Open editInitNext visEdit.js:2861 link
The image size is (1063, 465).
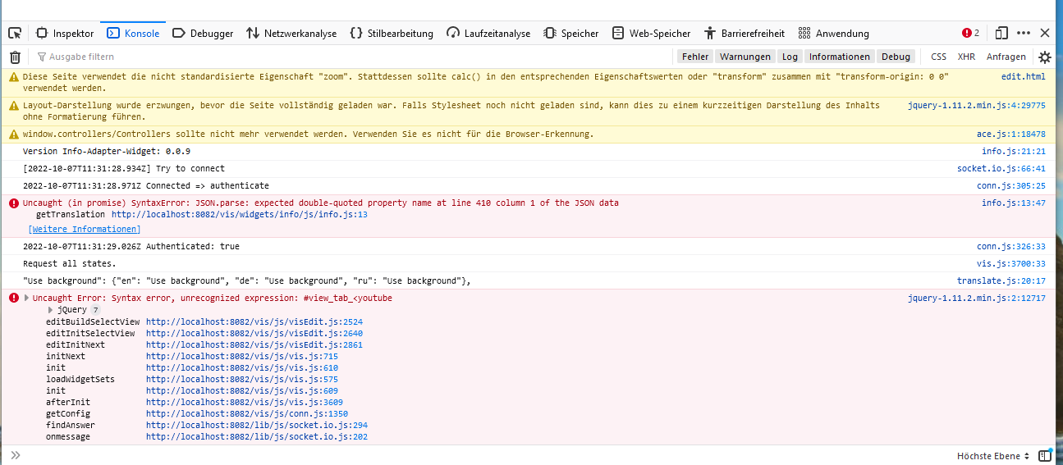[x=254, y=345]
